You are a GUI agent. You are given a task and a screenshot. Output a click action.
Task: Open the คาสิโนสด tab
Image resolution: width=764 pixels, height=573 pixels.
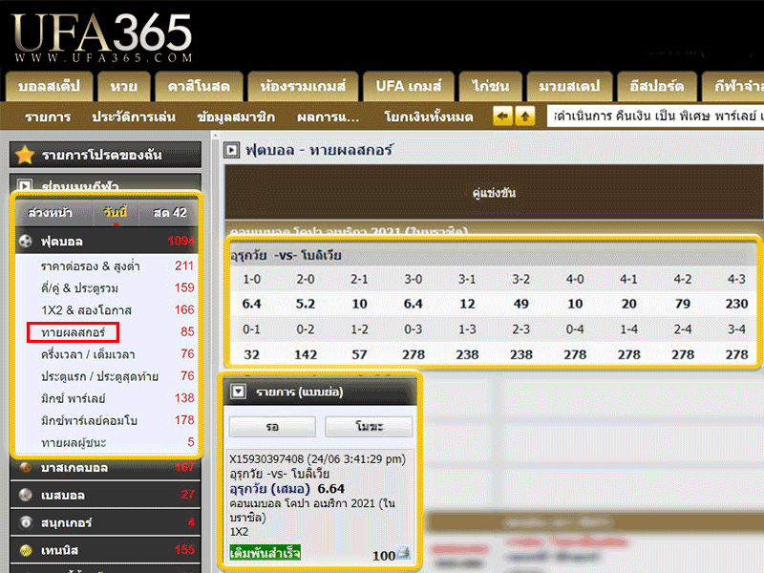[x=199, y=86]
